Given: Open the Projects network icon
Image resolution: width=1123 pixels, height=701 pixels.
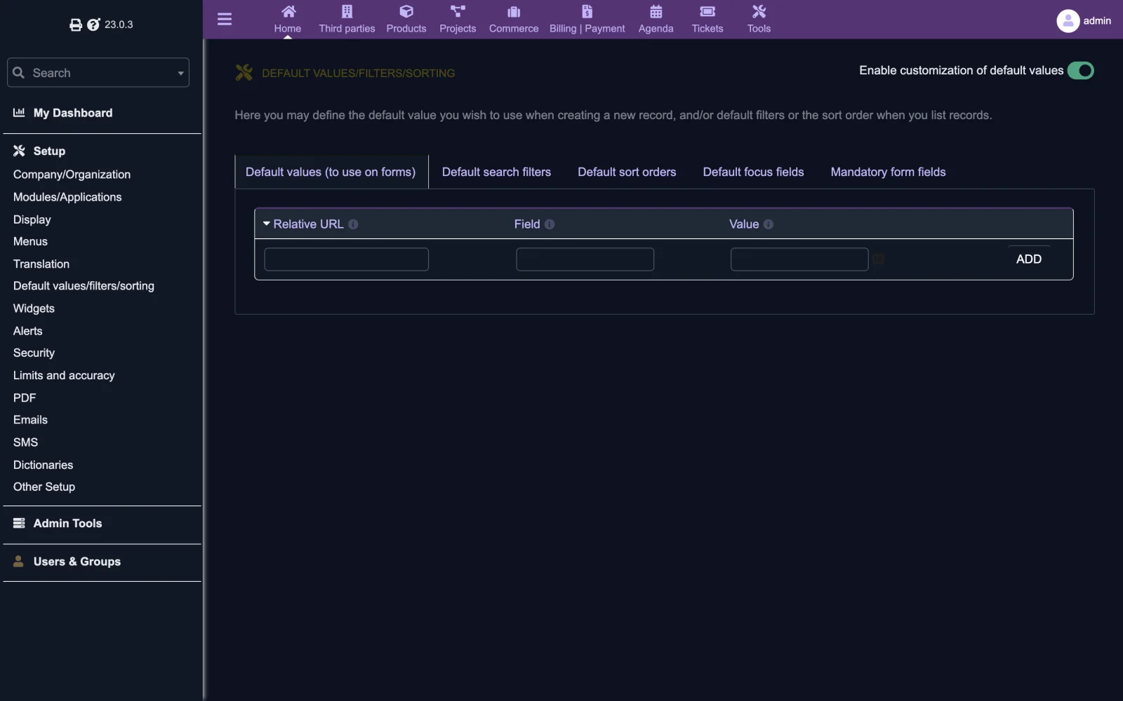Looking at the screenshot, I should [458, 11].
